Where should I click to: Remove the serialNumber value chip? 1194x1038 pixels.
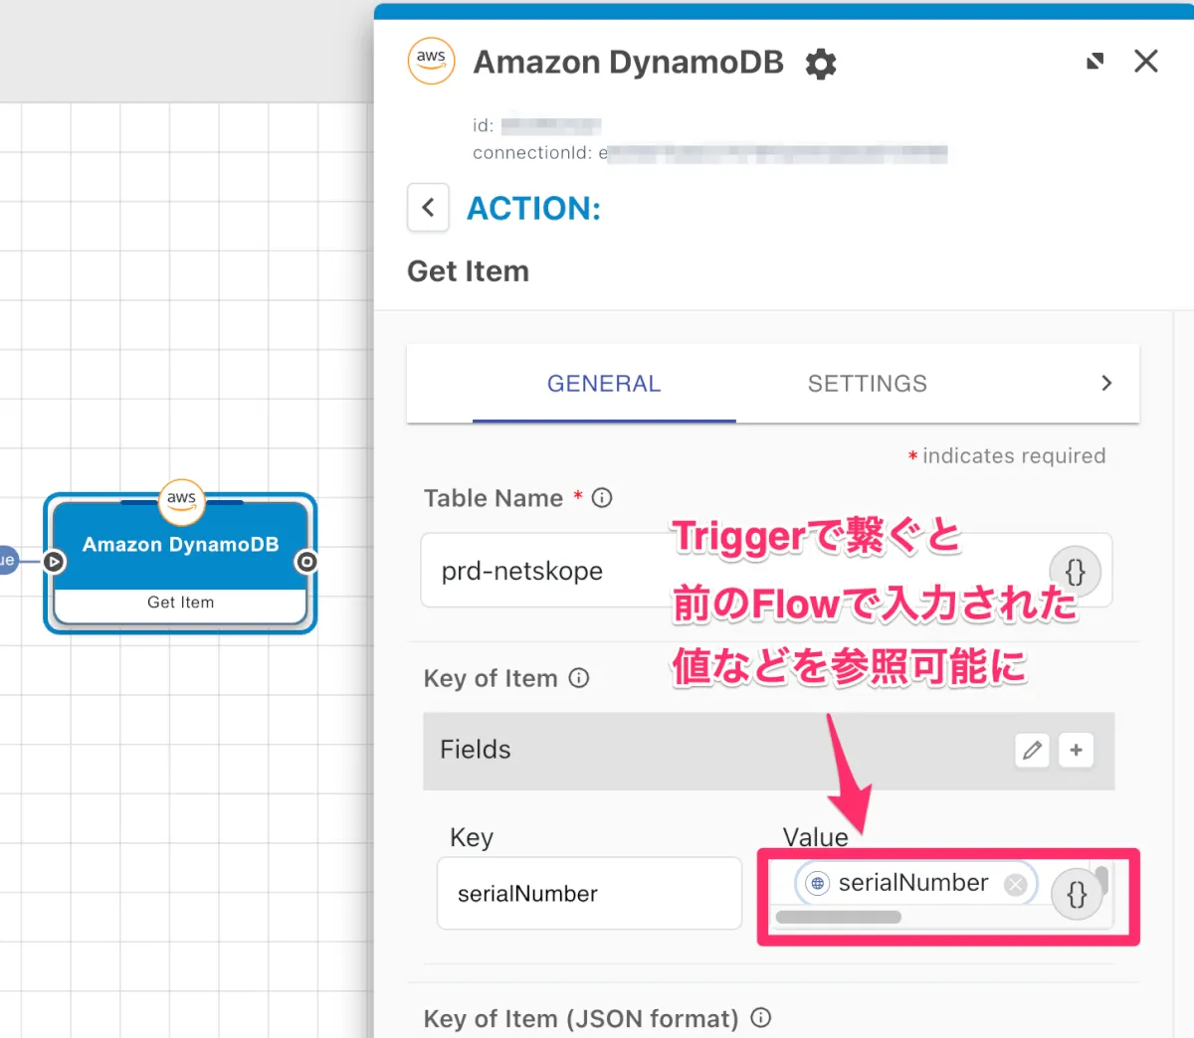point(1015,884)
